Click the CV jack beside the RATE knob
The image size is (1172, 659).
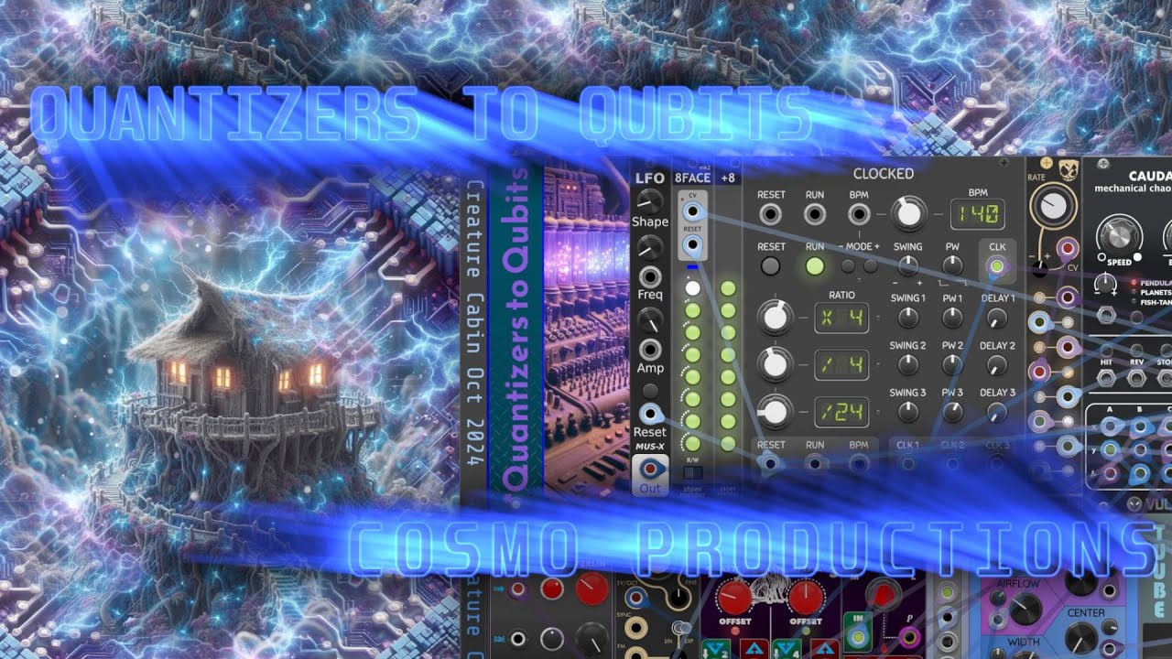[1067, 247]
